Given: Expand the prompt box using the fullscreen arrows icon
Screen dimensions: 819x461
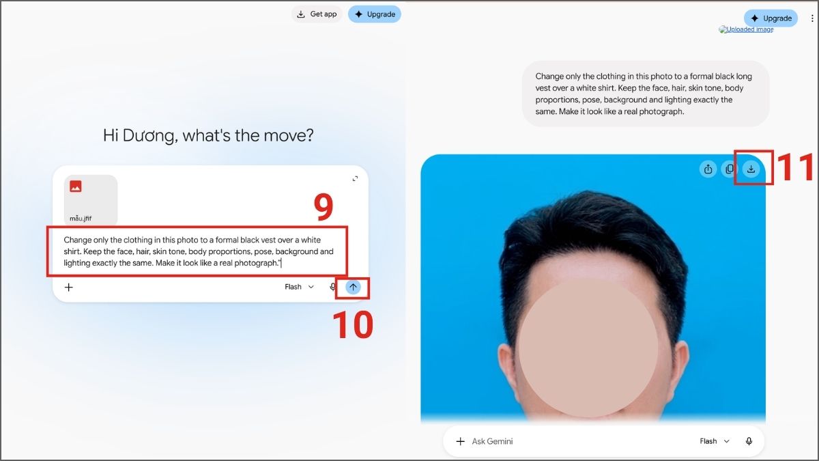Looking at the screenshot, I should pyautogui.click(x=355, y=179).
